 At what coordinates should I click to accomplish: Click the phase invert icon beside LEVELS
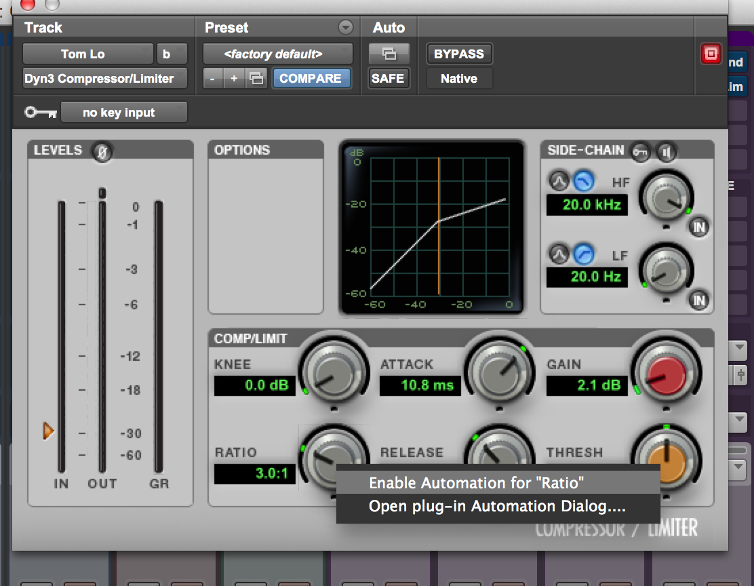pos(102,152)
